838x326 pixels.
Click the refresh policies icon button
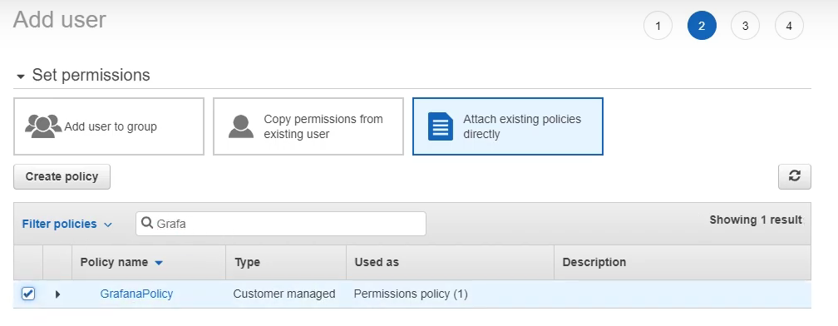click(x=794, y=176)
